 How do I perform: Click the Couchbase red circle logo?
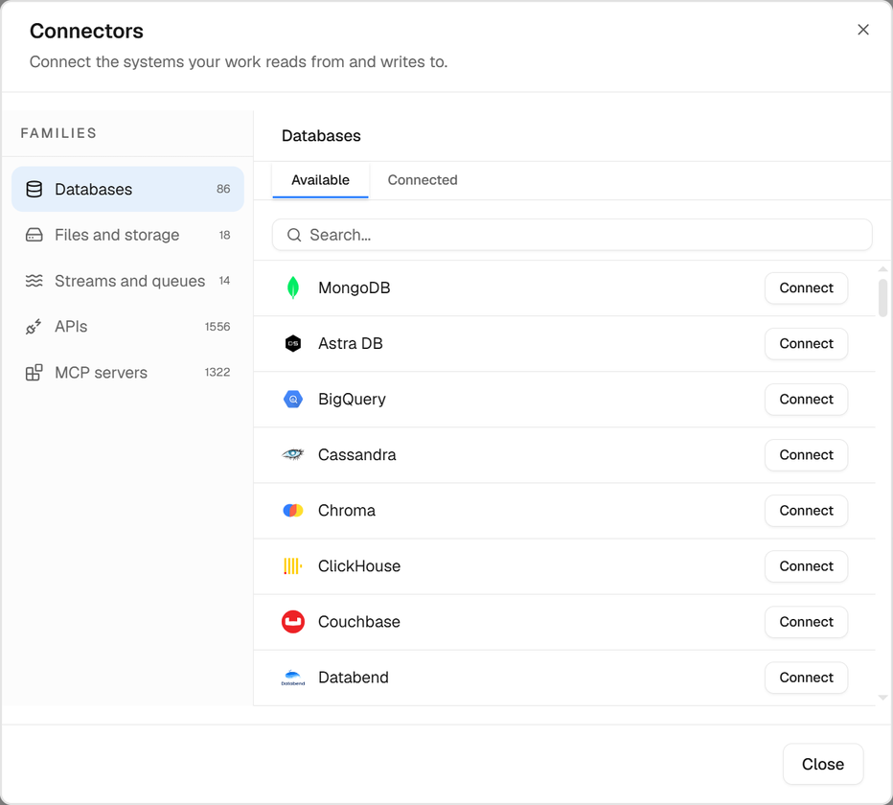[x=293, y=622]
